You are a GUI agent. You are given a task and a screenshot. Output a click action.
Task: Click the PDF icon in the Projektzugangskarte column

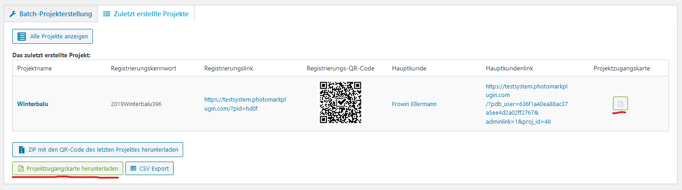pos(620,104)
